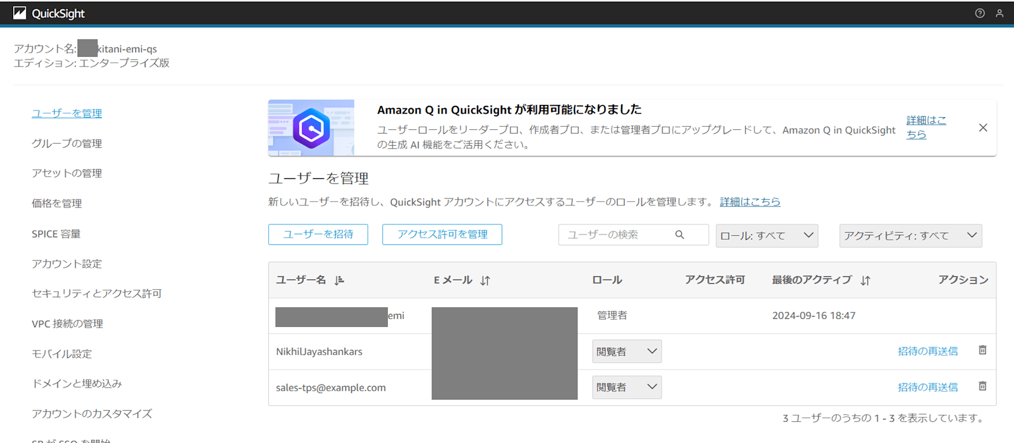Expand the アクティビティ: すべて filter dropdown
Screen dimensions: 1014x443
(911, 236)
